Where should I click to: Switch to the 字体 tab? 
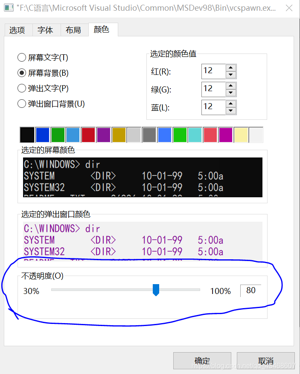[47, 30]
